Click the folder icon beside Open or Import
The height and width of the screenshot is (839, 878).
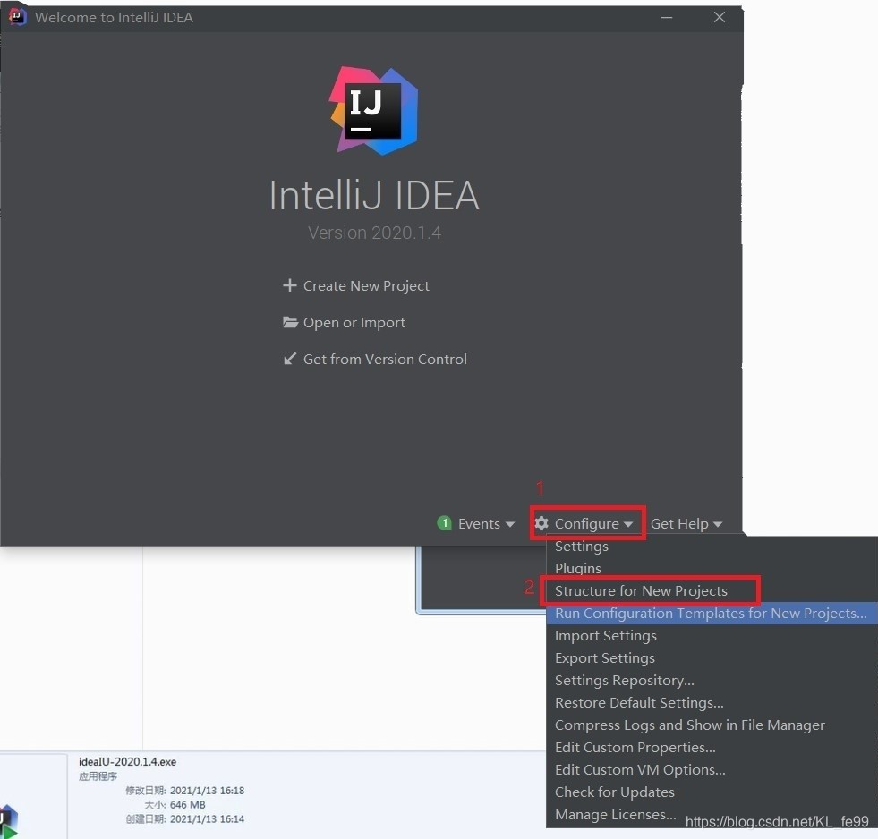[x=290, y=322]
